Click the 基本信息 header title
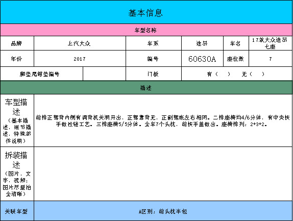This screenshot has height=221, width=293. click(x=145, y=13)
